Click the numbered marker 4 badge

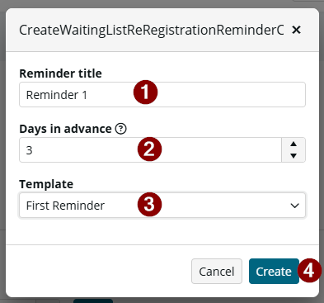pyautogui.click(x=309, y=271)
